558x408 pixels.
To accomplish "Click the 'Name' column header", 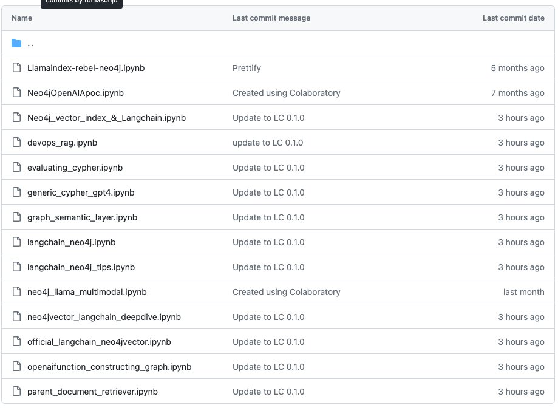I will coord(22,18).
